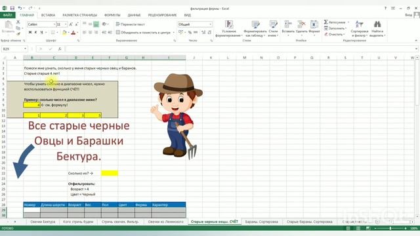Open the Формат cells menu
420x236 pixels.
(x=314, y=28)
